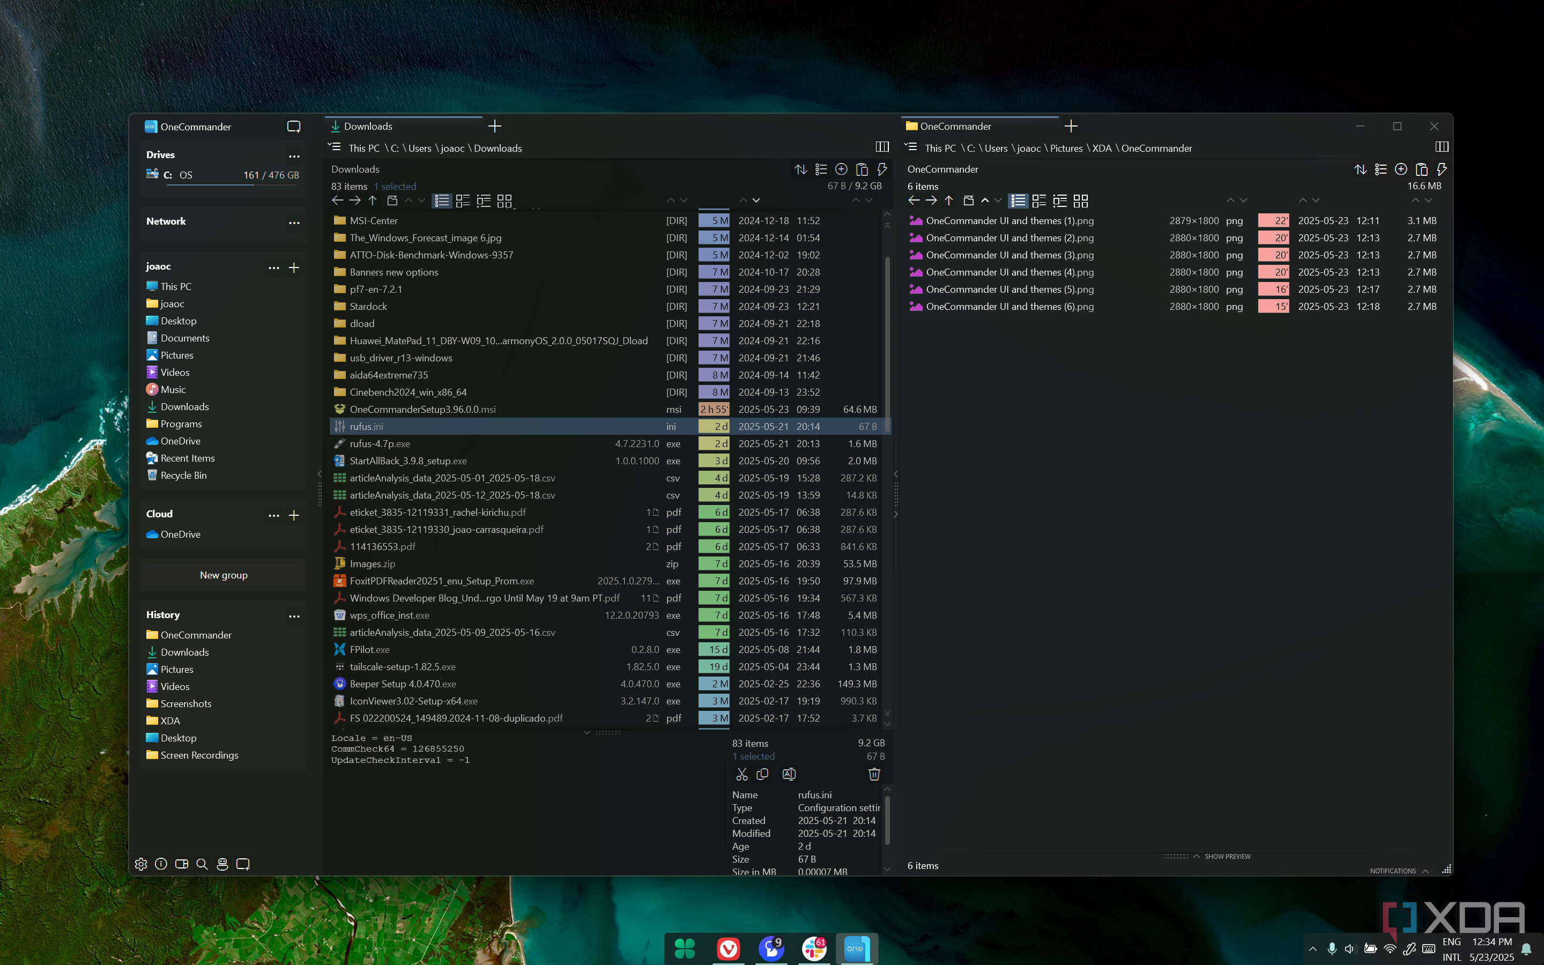Open the info icon in the sidebar footer

click(161, 864)
